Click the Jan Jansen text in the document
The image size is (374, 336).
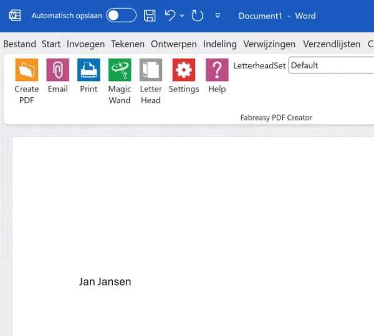[x=105, y=282]
